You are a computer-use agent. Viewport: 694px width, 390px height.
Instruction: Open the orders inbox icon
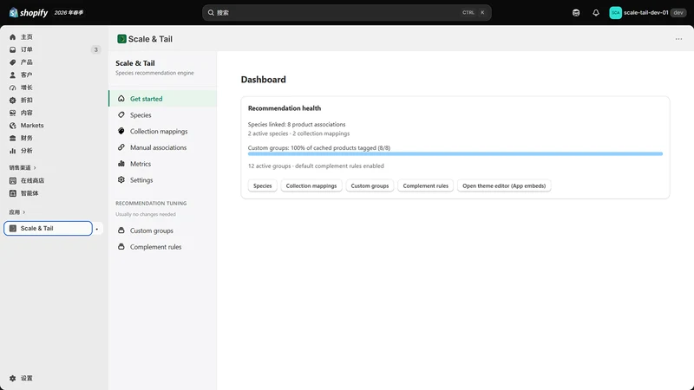click(x=12, y=49)
